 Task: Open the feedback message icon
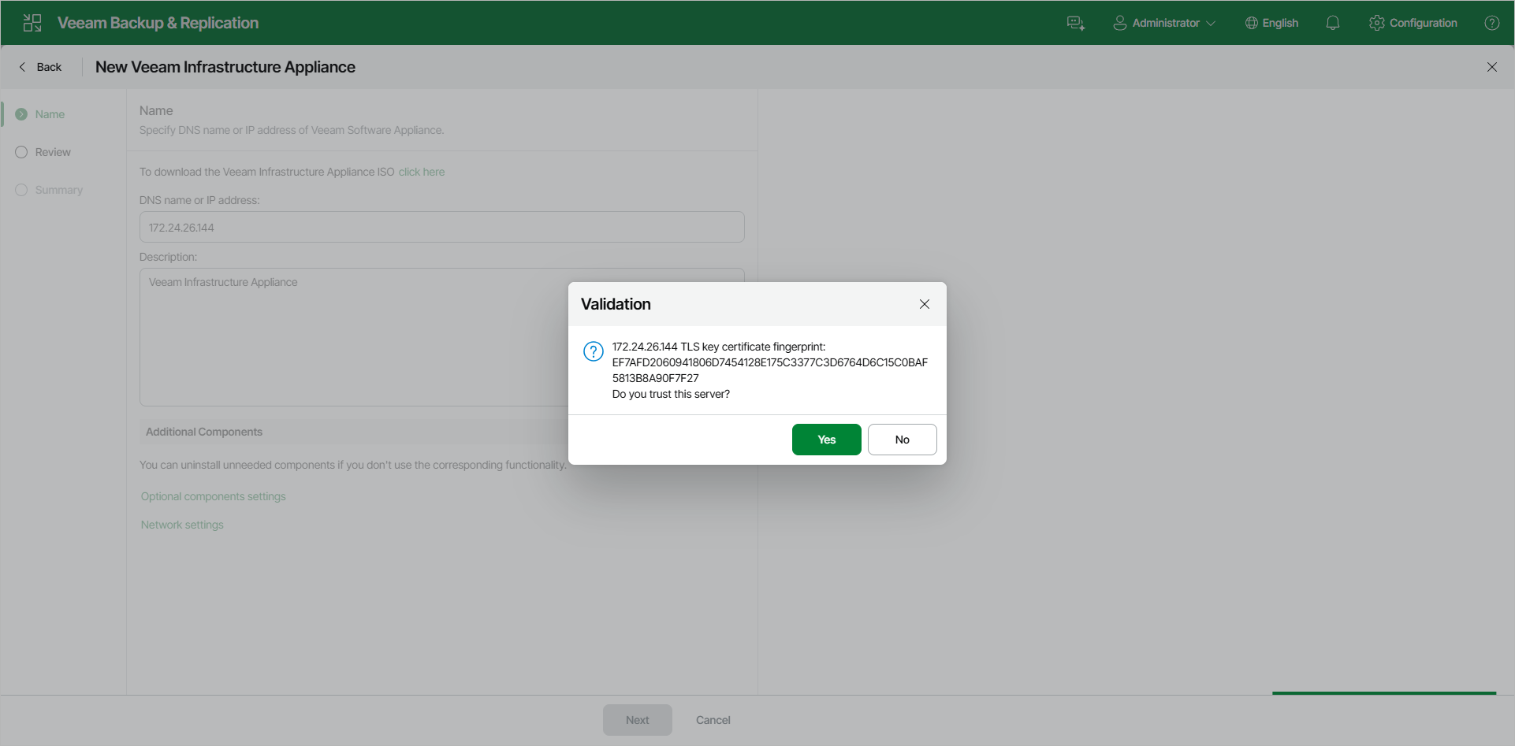(1075, 22)
